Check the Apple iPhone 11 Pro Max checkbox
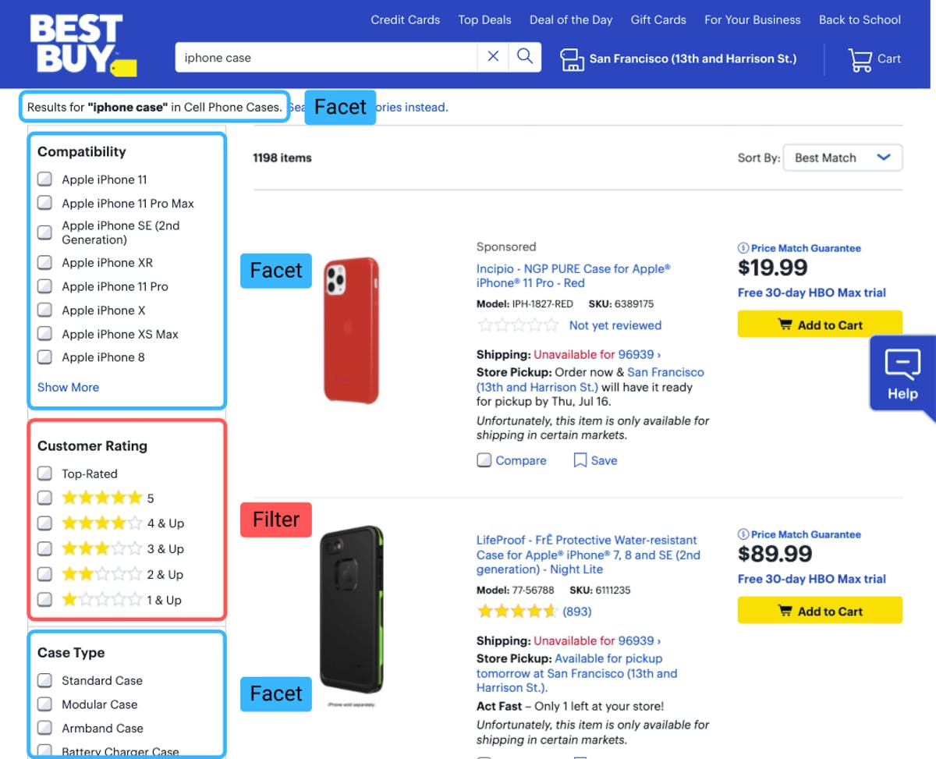The width and height of the screenshot is (936, 759). [45, 203]
